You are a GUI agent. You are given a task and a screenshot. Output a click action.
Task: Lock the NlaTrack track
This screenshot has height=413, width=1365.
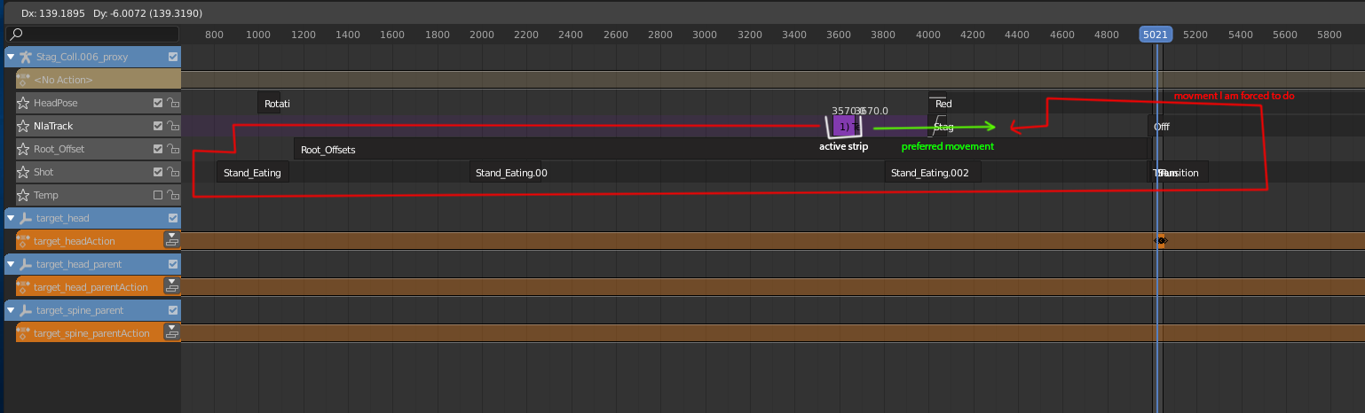(172, 126)
